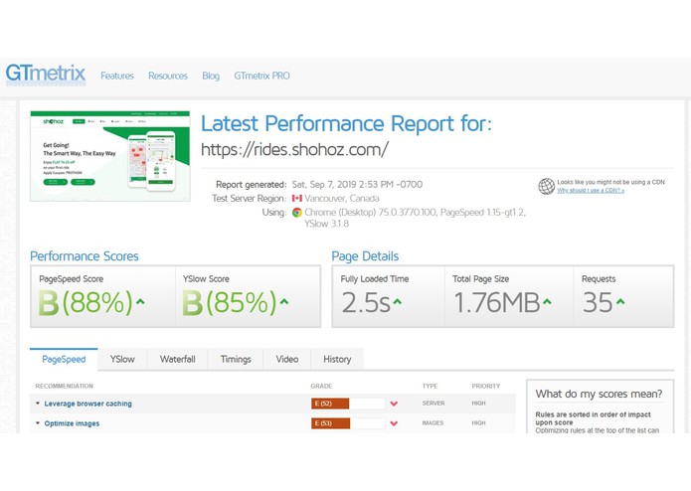Click the GTmetrix logo

click(46, 74)
